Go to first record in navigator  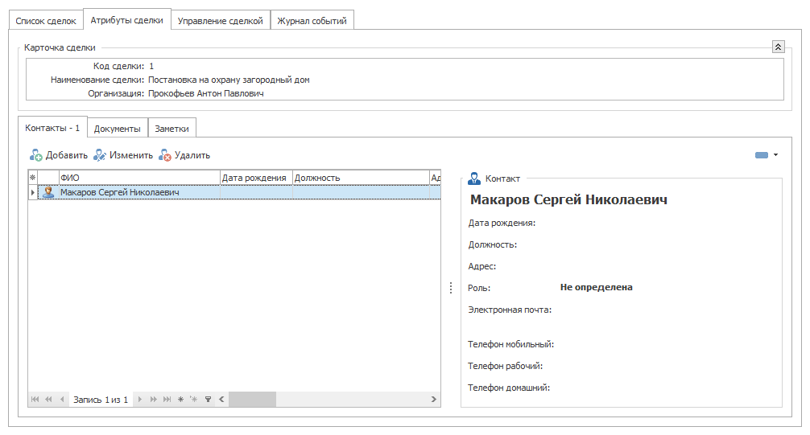click(35, 399)
